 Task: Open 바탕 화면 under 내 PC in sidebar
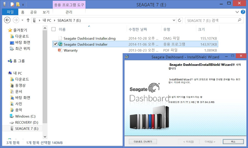(x=23, y=98)
